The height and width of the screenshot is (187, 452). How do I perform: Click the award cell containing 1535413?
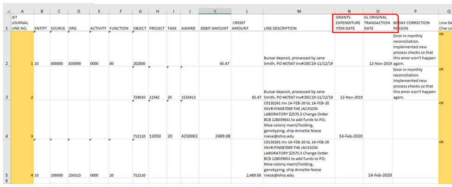pos(190,98)
